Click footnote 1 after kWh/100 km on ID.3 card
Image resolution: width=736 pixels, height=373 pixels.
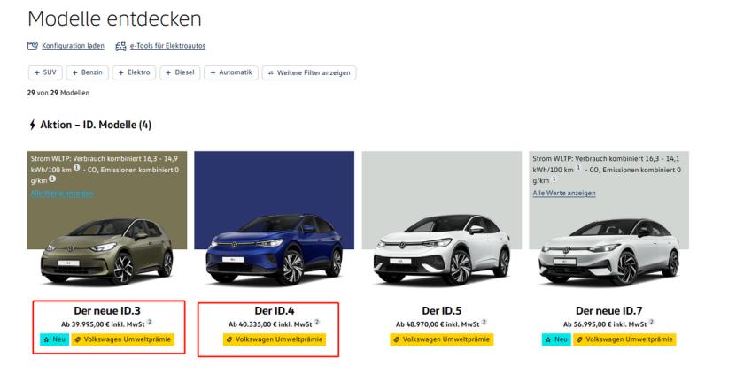(x=76, y=167)
